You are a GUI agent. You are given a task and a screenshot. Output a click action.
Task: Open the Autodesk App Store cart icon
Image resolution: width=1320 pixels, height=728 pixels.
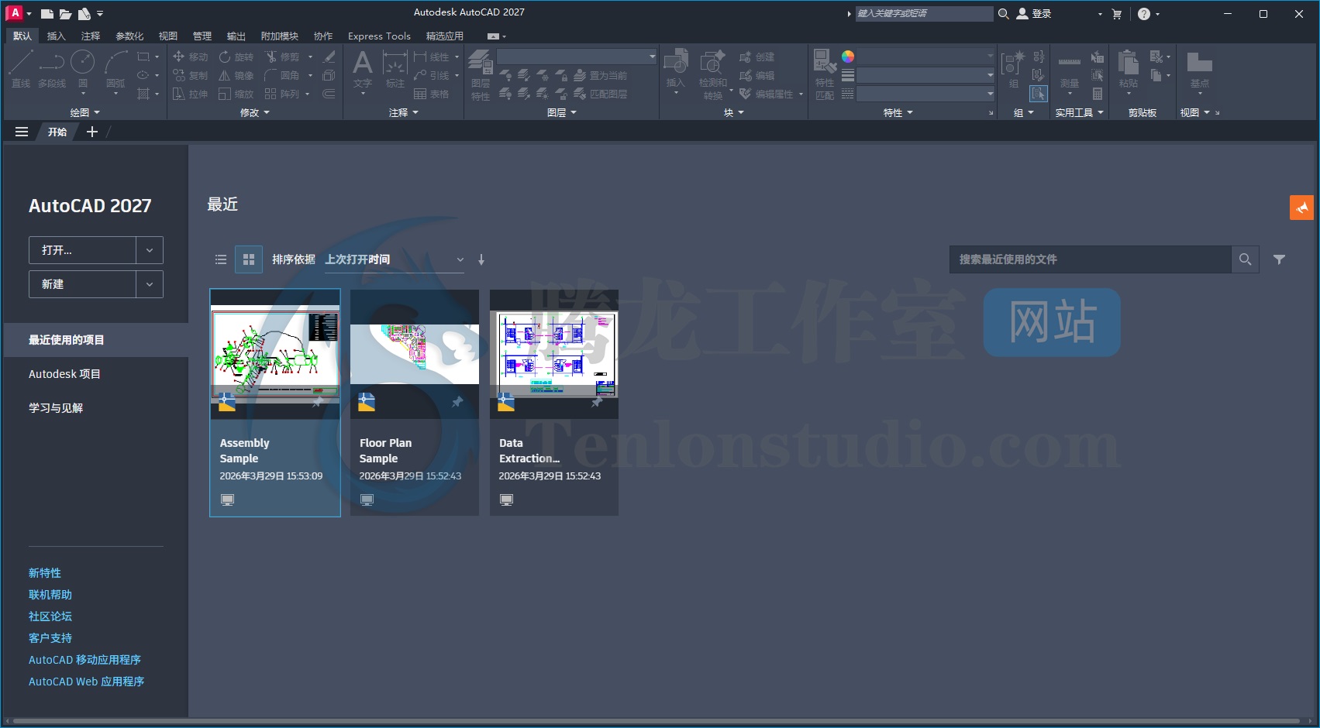tap(1116, 14)
